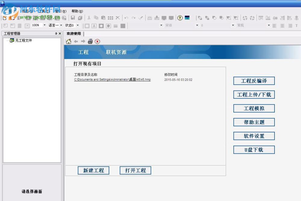The image size is (301, 201).
Task: Toggle the filled circle shape option in the toolbar
Action: [x=108, y=26]
